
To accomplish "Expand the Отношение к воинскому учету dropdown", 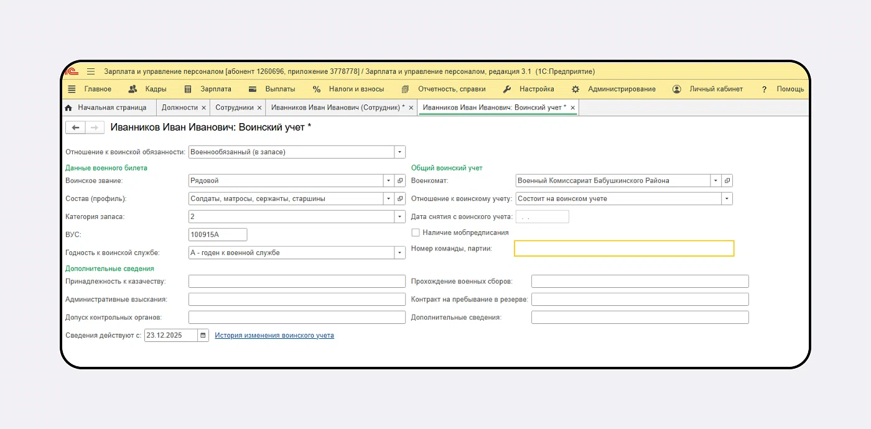I will [727, 199].
